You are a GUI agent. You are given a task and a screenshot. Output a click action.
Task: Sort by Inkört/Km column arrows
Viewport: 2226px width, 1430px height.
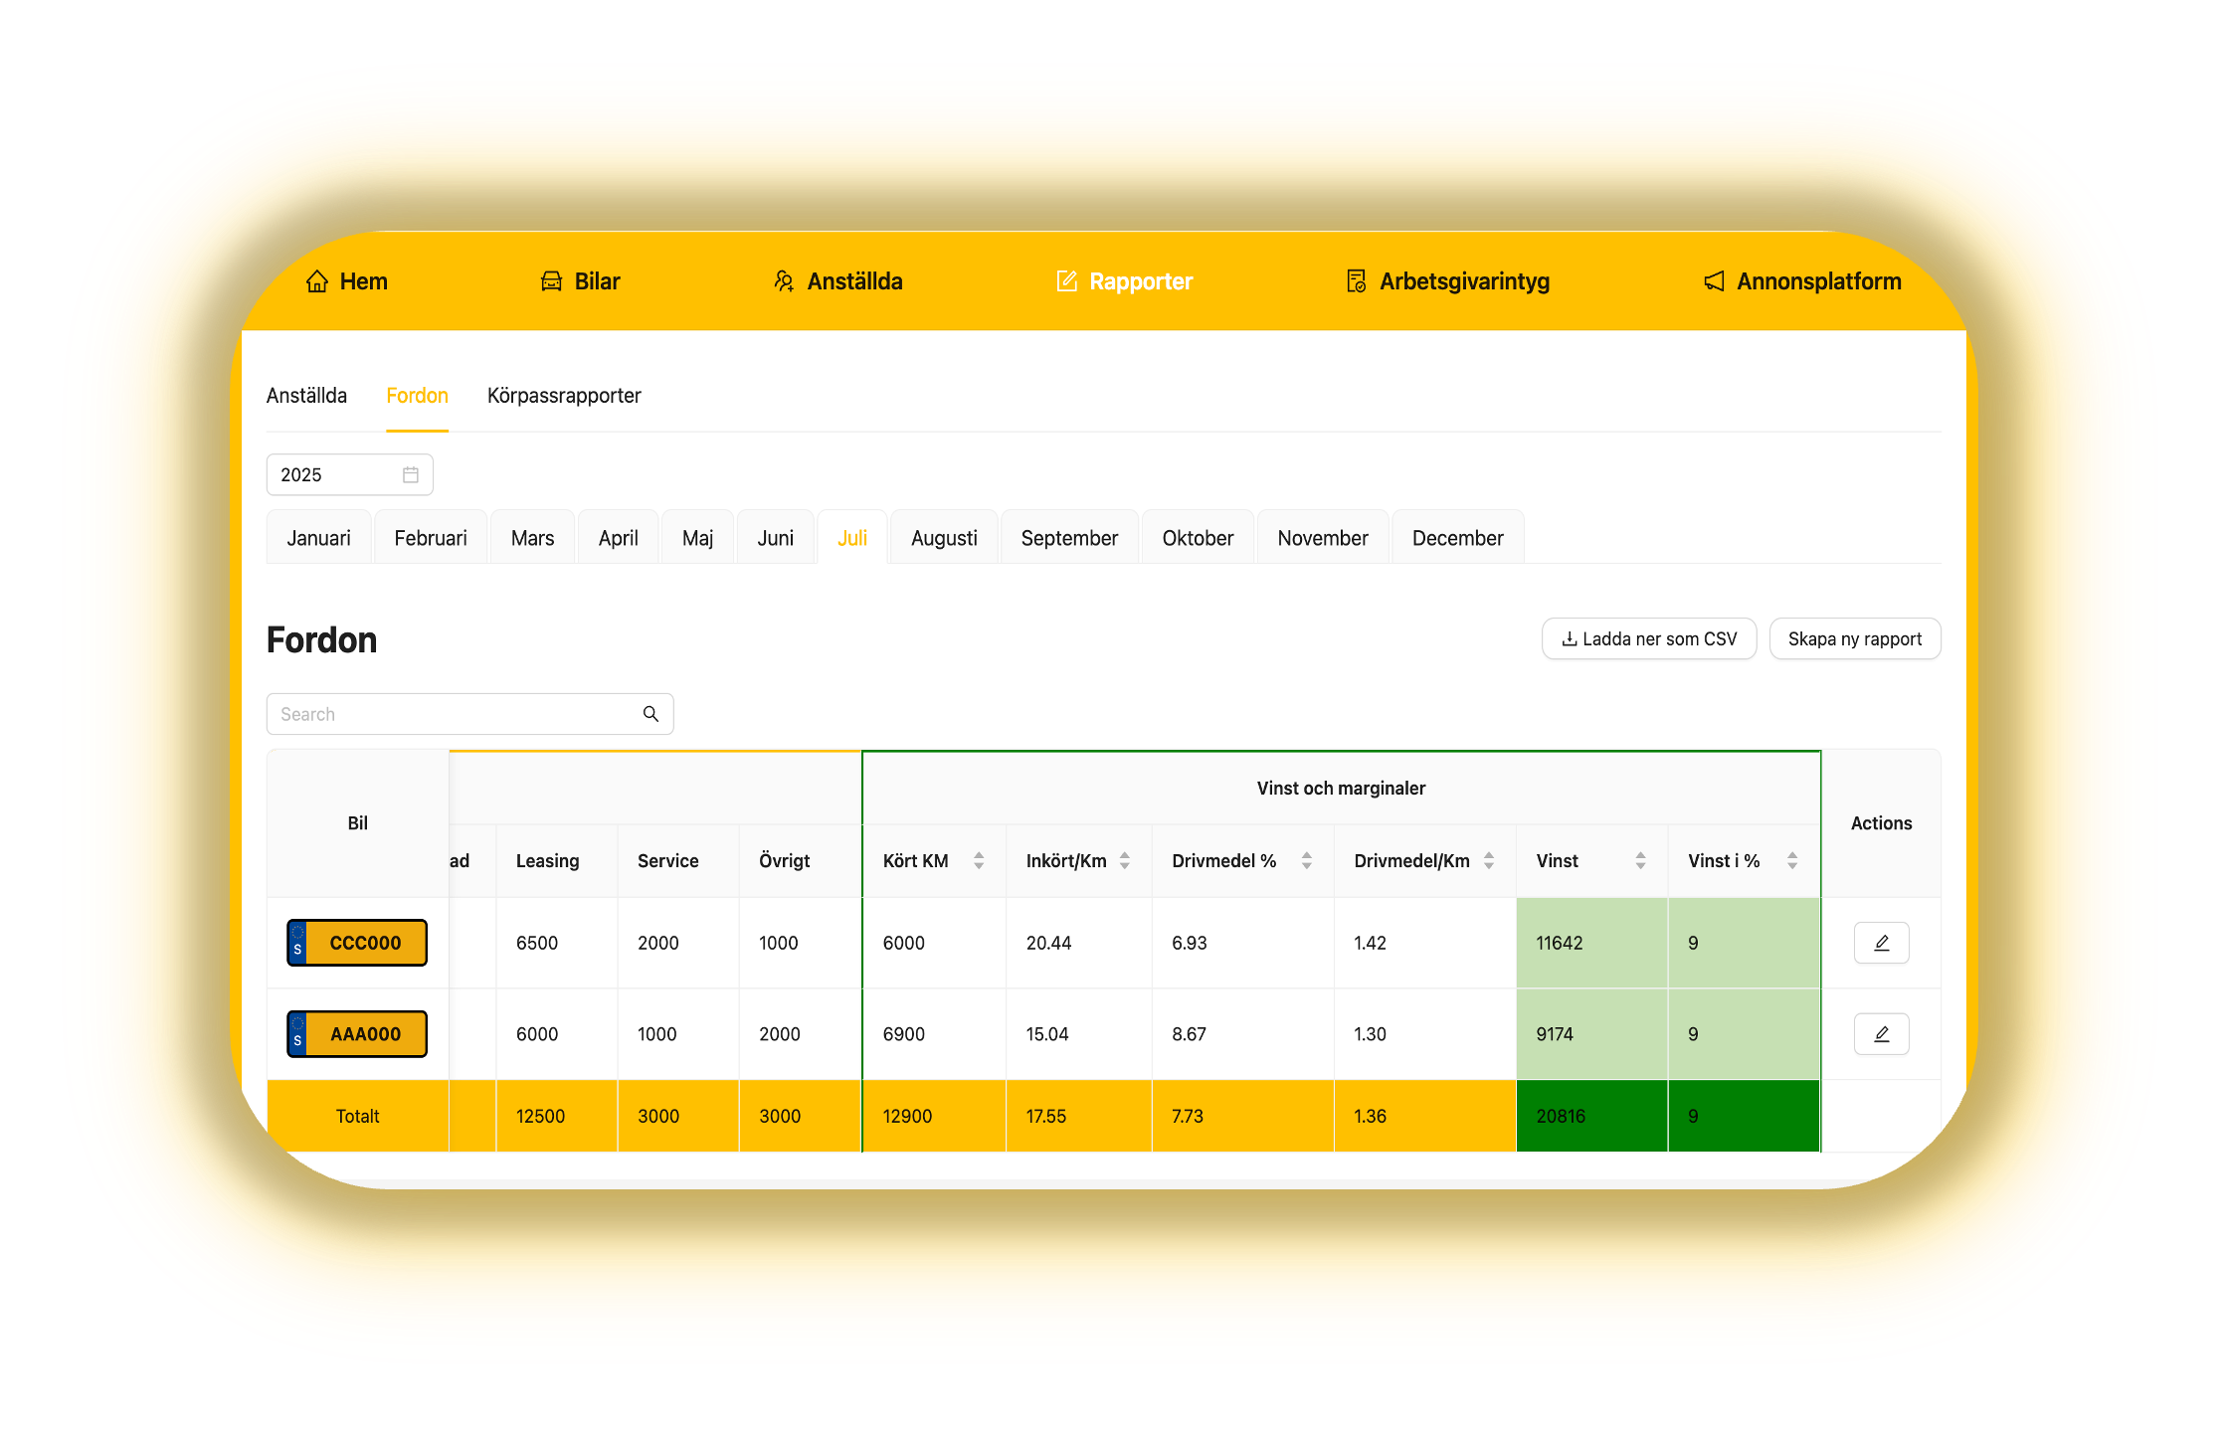point(1125,861)
